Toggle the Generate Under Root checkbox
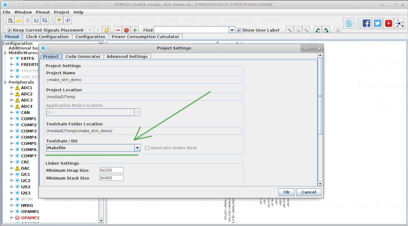Screen dimensions: 408x226 pos(147,148)
